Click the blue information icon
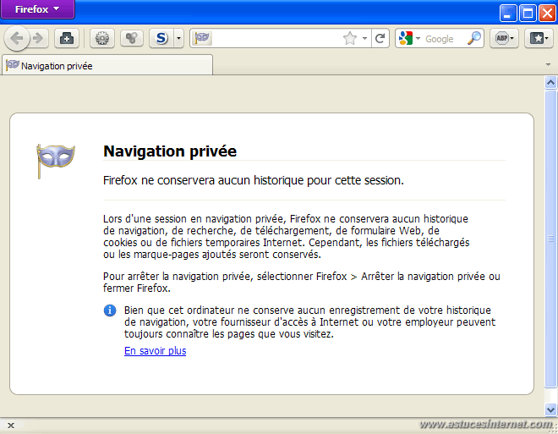This screenshot has height=434, width=558. [110, 310]
